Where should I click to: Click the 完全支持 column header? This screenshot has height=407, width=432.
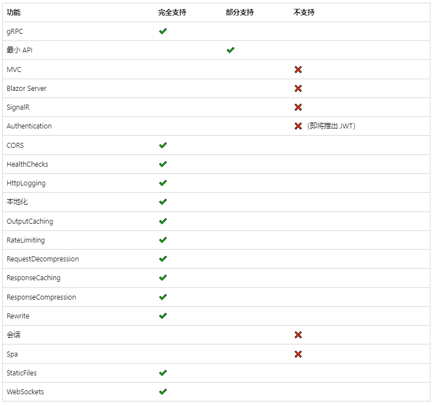(172, 12)
